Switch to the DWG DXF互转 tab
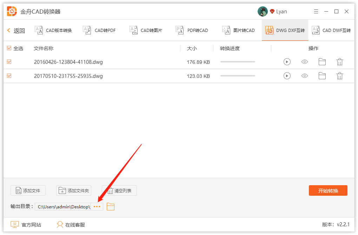Viewport: 358px width, 235px height. pyautogui.click(x=285, y=30)
